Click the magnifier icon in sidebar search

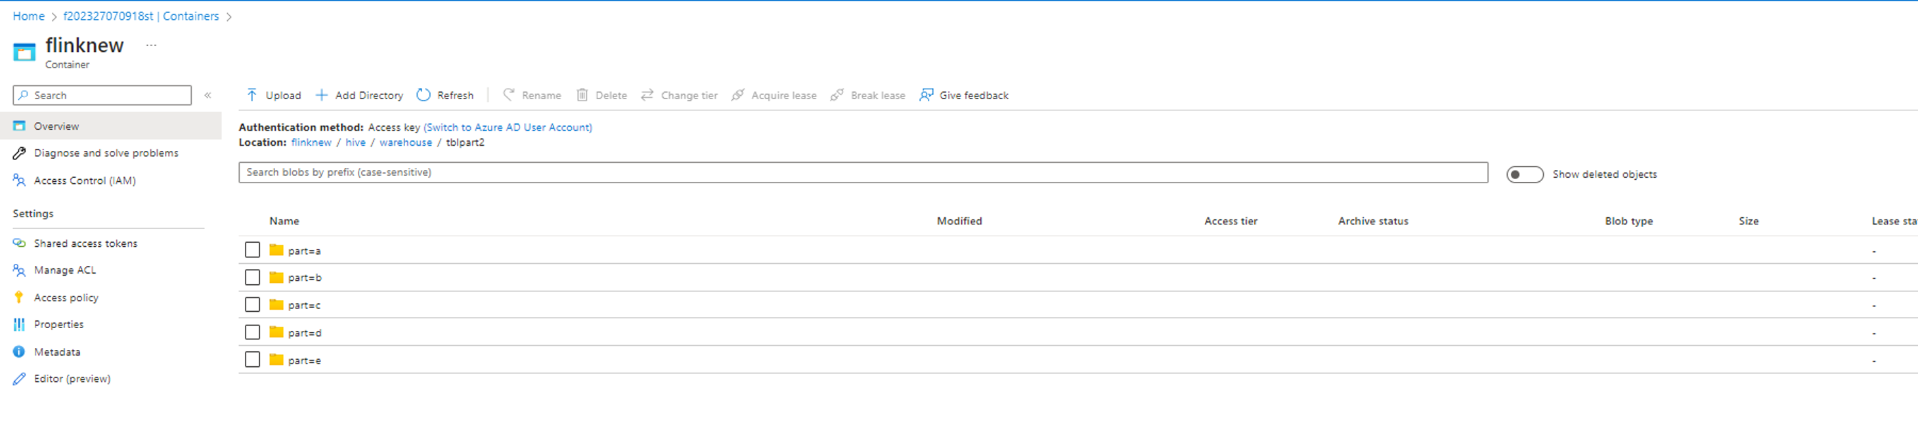[24, 95]
